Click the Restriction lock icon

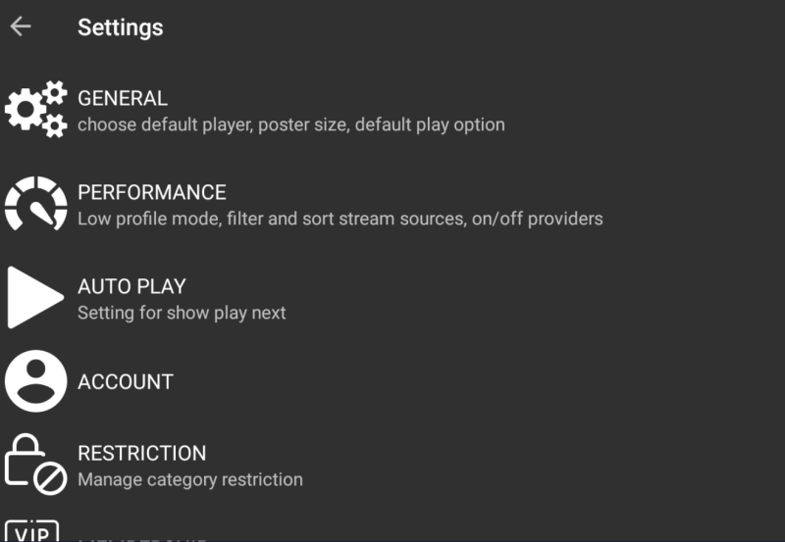[x=35, y=463]
